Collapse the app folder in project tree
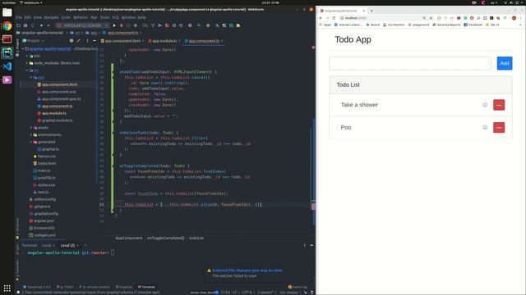The height and width of the screenshot is (295, 526). [31, 78]
